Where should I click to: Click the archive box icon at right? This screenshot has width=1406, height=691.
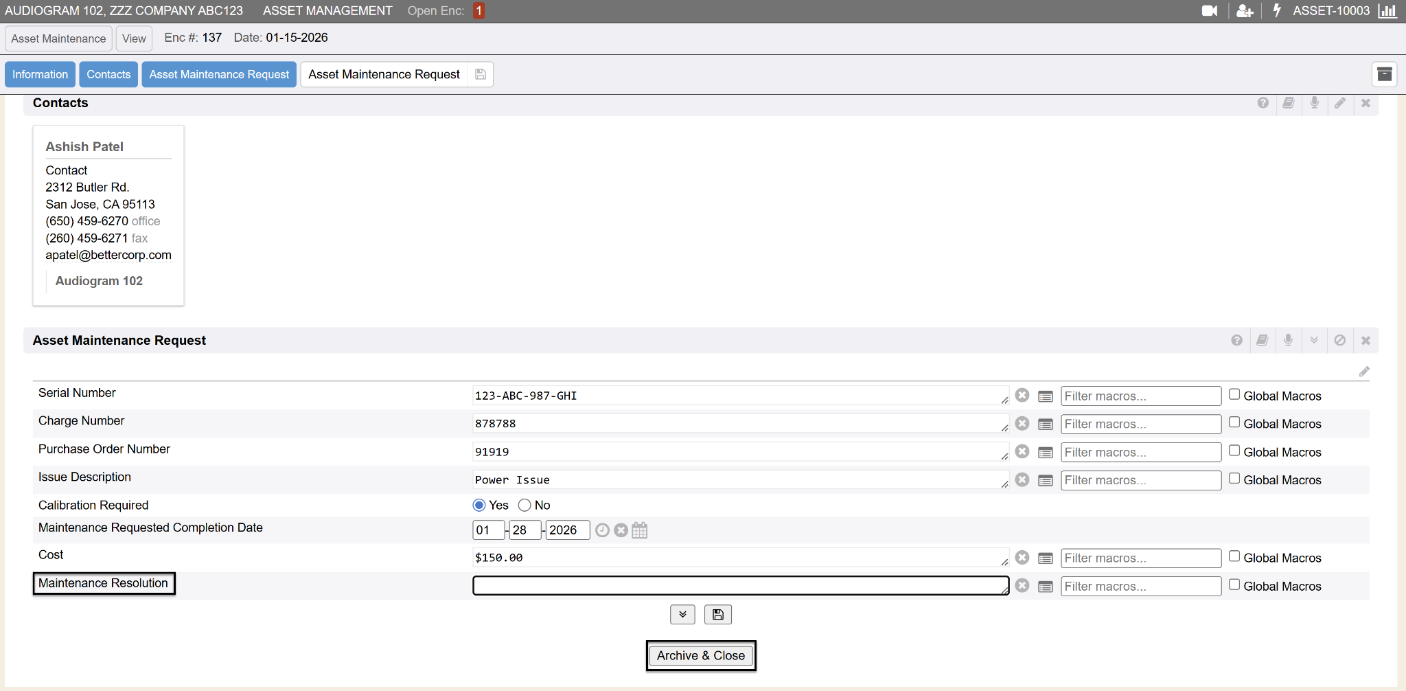1384,74
